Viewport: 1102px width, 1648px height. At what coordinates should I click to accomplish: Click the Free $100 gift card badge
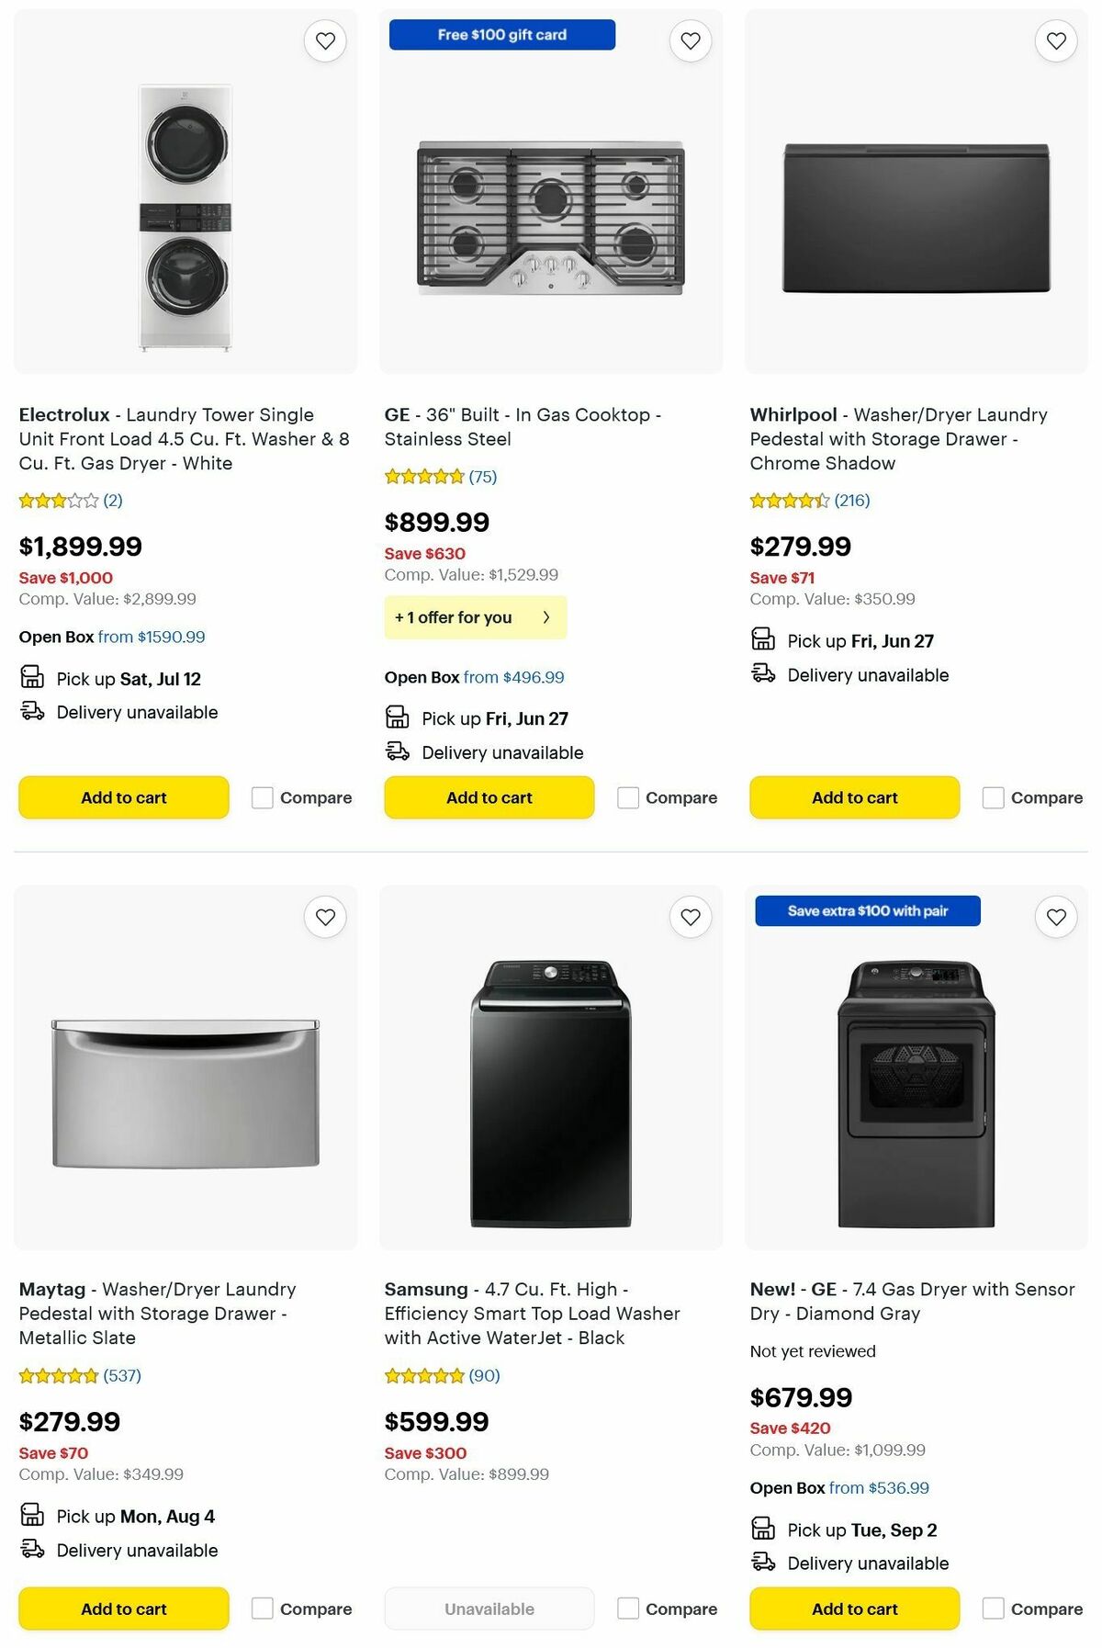pyautogui.click(x=501, y=34)
